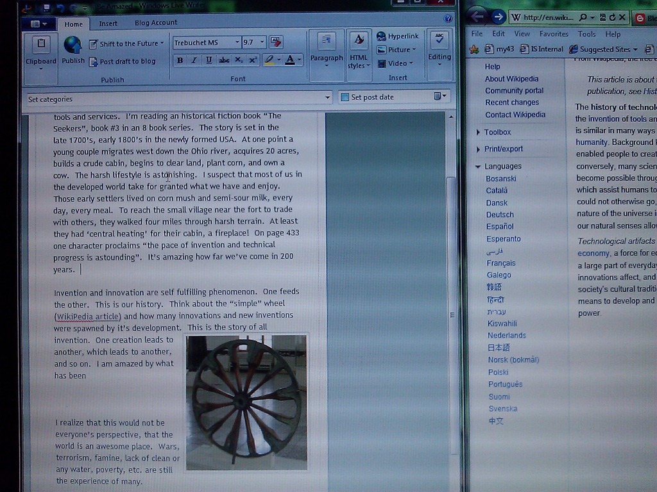Image resolution: width=657 pixels, height=492 pixels.
Task: Click the browser refresh icon
Action: (612, 17)
